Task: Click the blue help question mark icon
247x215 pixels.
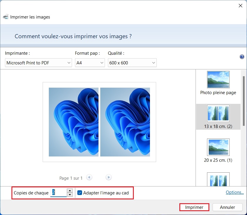Action: (x=242, y=57)
